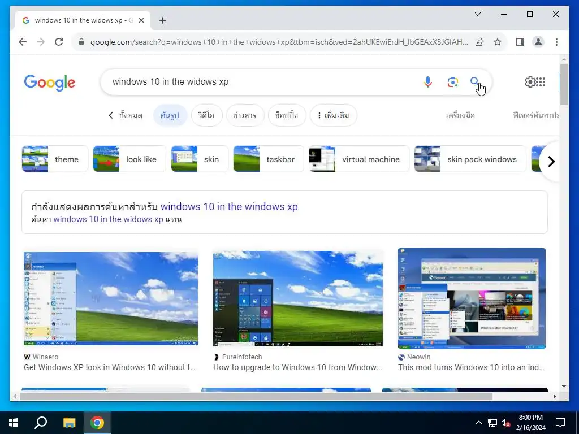The image size is (579, 434).
Task: Click the muted volume tray icon
Action: pyautogui.click(x=505, y=423)
